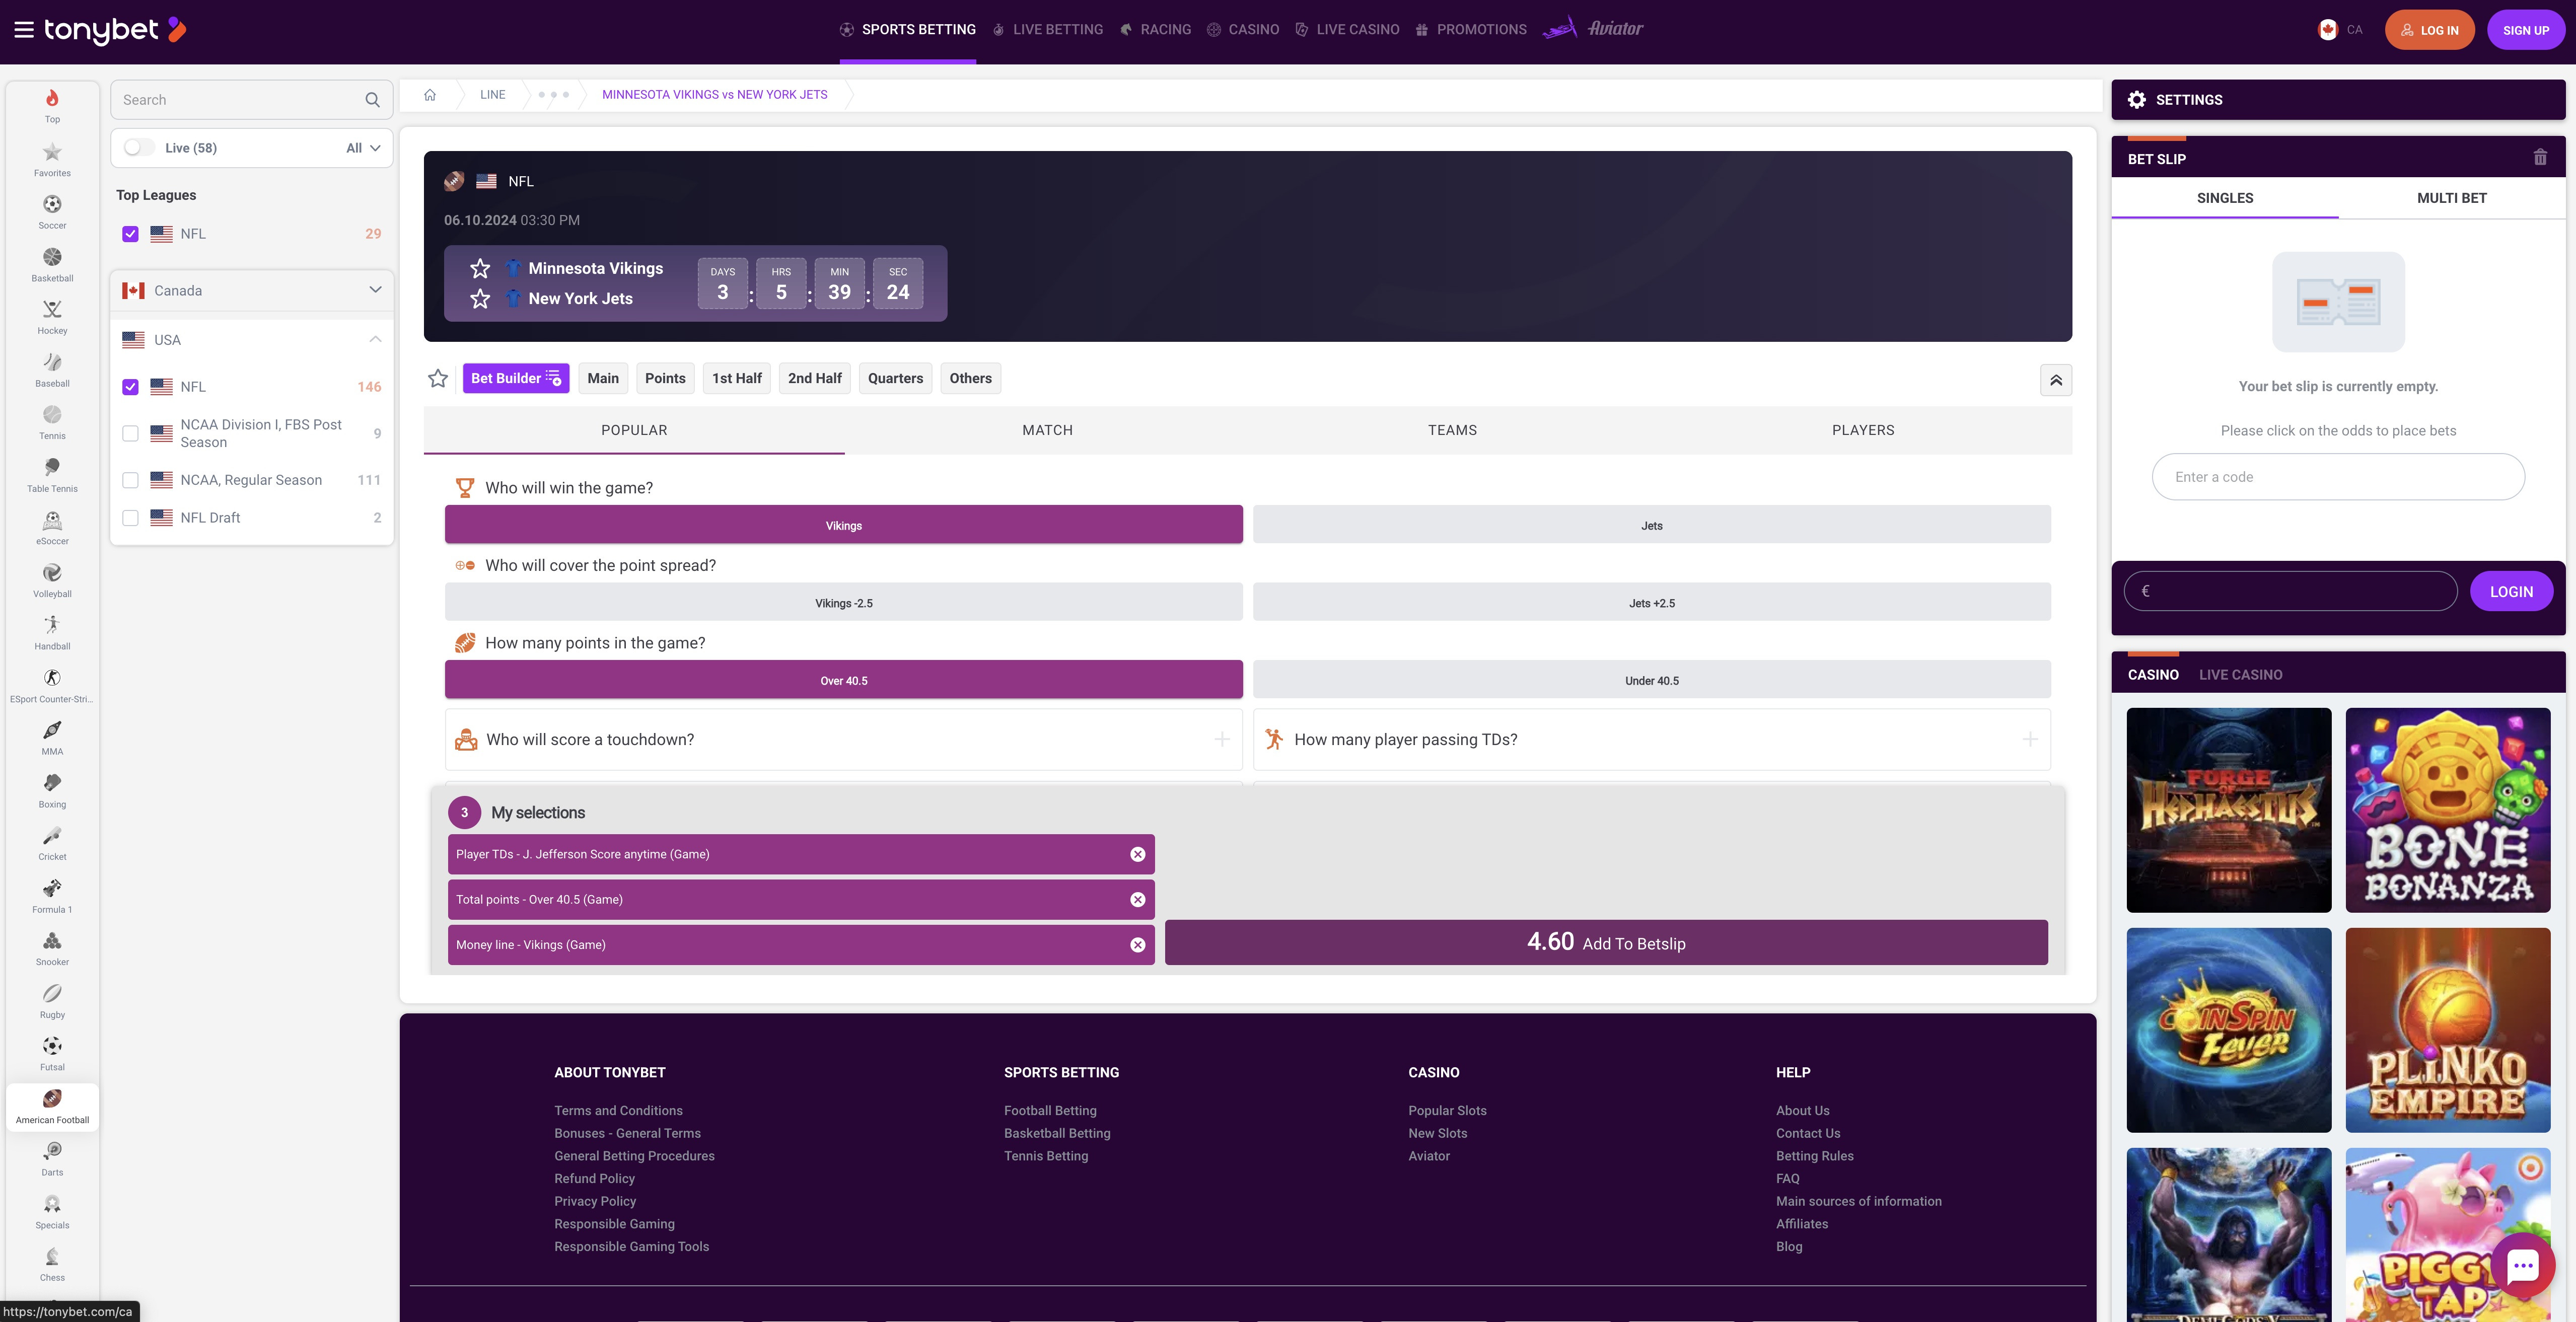Open MULTI BET tab in bet slip

(x=2451, y=198)
